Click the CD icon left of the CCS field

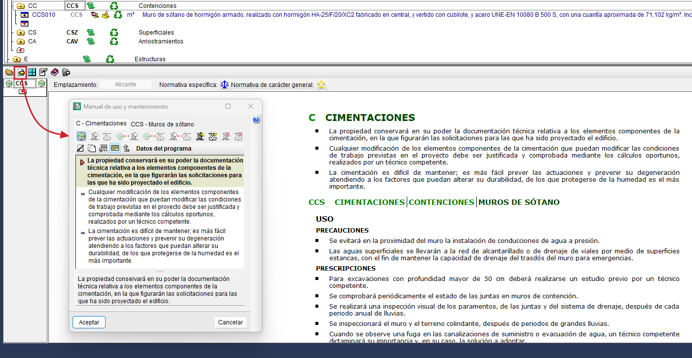pyautogui.click(x=9, y=83)
